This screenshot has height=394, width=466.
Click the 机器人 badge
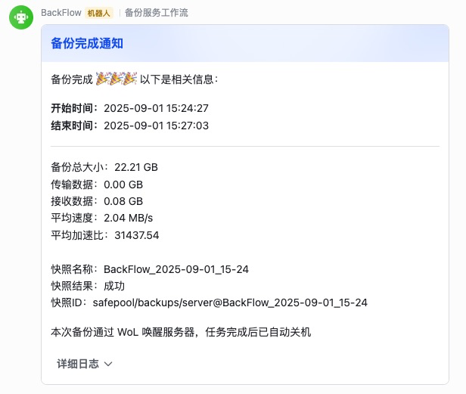pos(99,13)
